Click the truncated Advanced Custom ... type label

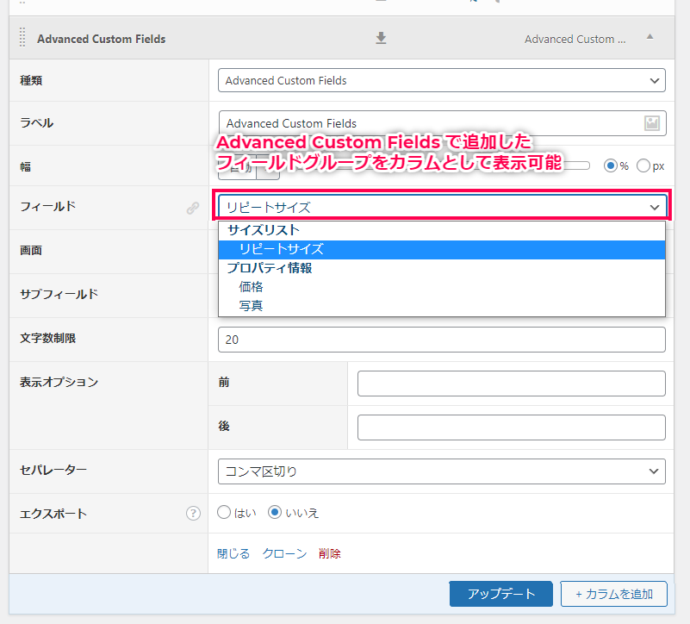[x=575, y=39]
